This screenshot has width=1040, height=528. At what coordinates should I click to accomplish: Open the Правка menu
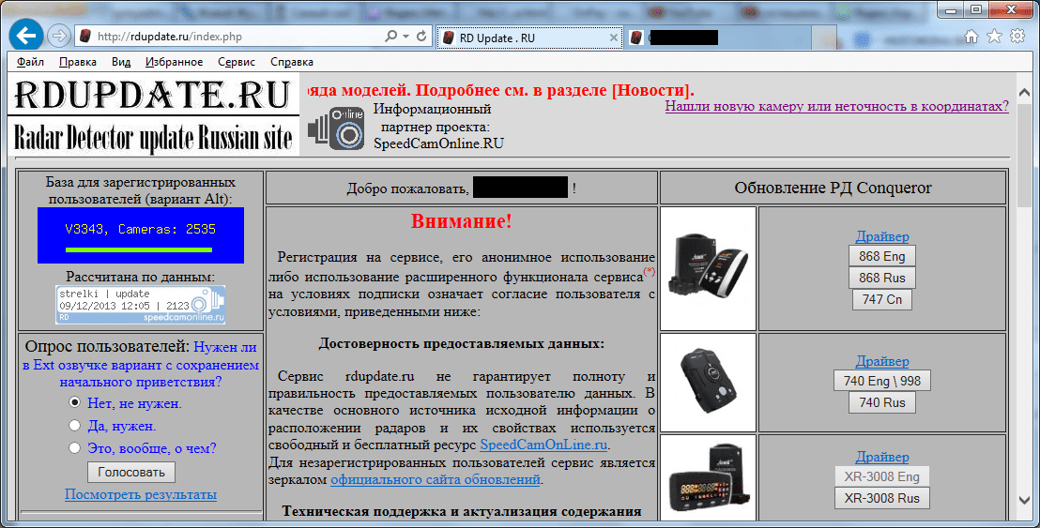(x=78, y=62)
